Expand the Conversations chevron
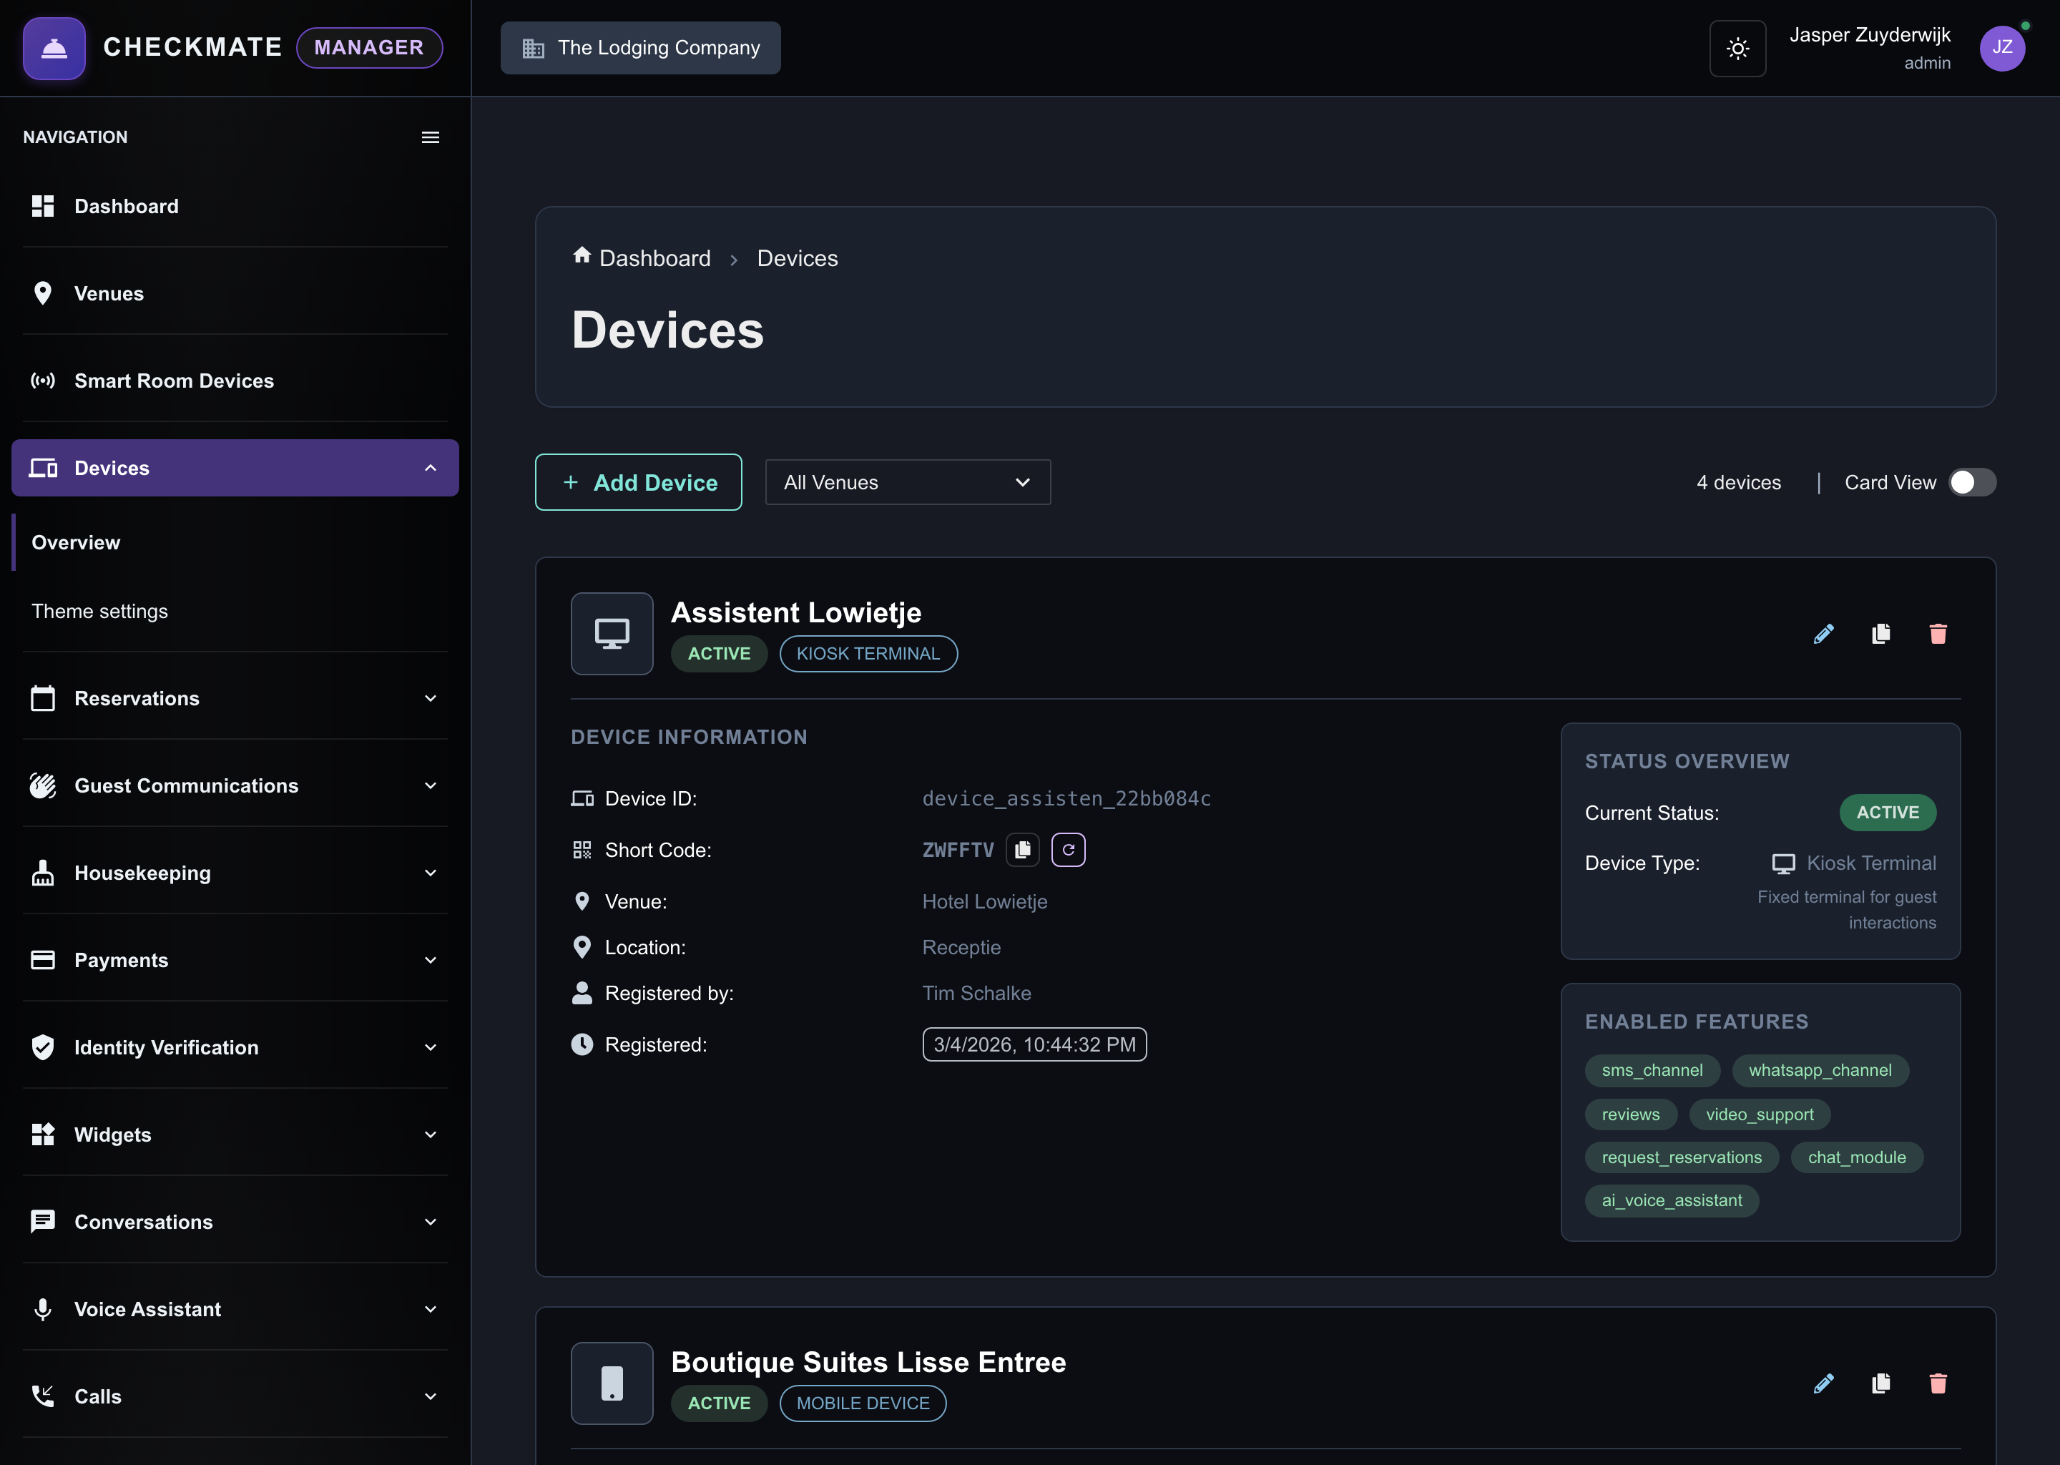The width and height of the screenshot is (2060, 1465). [430, 1222]
